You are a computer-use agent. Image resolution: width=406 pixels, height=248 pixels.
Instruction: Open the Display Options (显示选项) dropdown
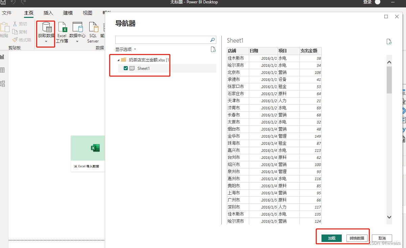pyautogui.click(x=125, y=49)
